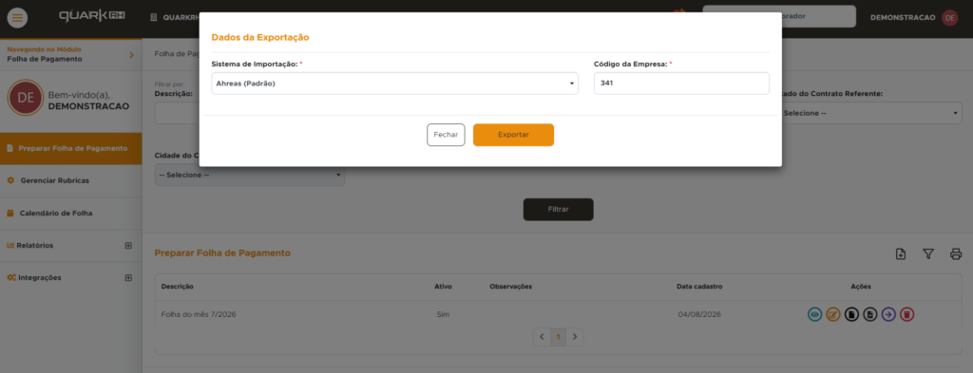Click the Sim cell in Ativo column
This screenshot has height=373, width=973.
pos(443,315)
